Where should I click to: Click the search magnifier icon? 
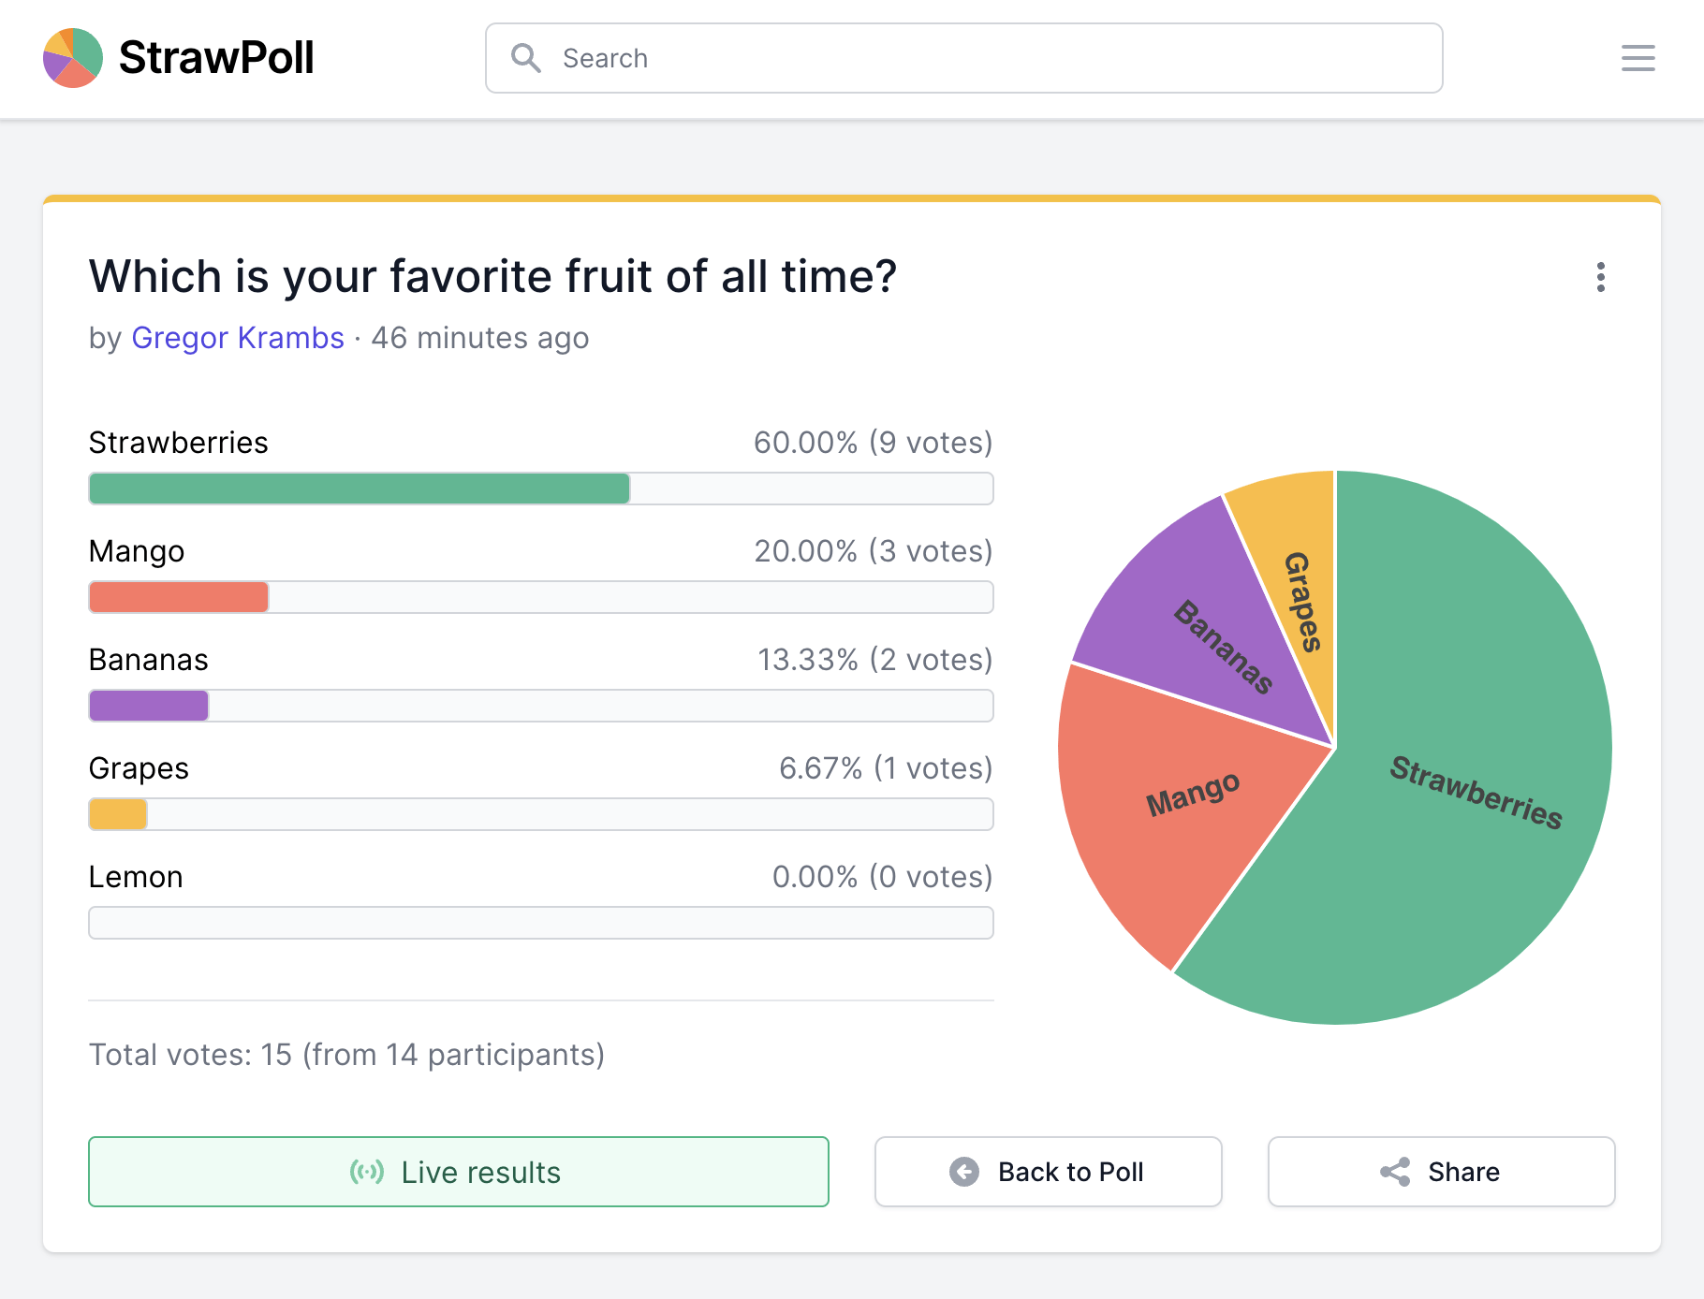(526, 58)
